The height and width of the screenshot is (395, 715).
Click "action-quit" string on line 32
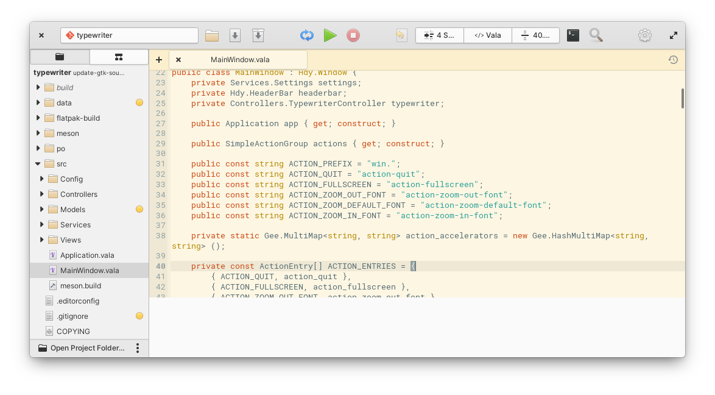click(389, 174)
